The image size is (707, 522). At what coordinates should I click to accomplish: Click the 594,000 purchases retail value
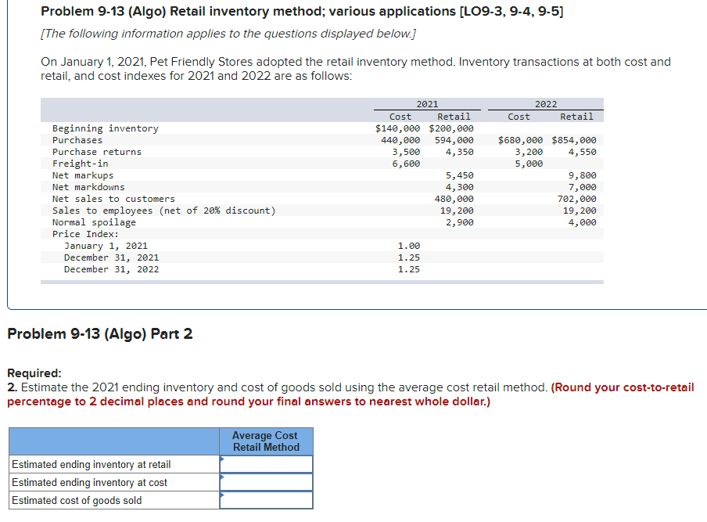(454, 140)
